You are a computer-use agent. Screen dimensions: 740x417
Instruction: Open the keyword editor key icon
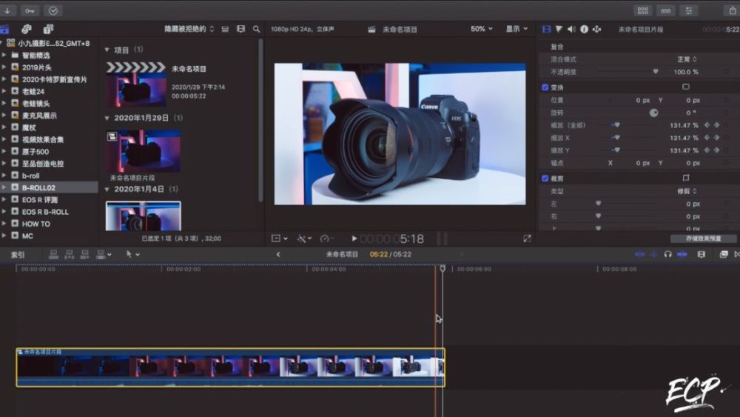30,10
